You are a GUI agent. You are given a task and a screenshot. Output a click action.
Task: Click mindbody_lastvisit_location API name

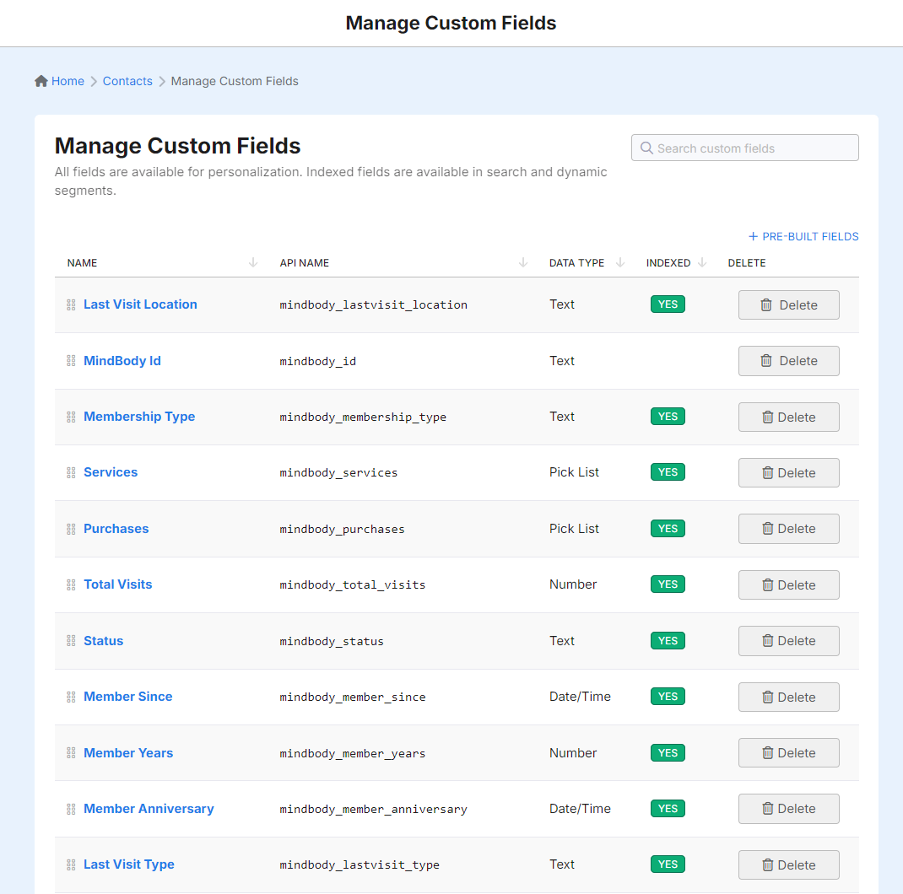373,304
